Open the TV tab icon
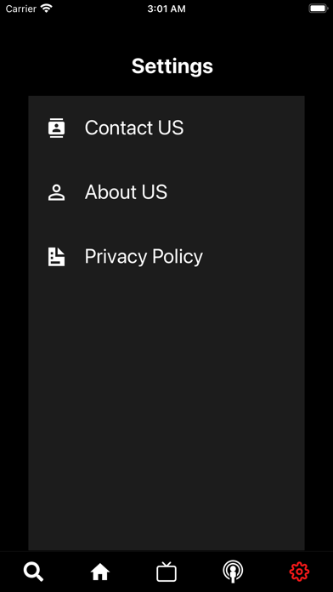 pyautogui.click(x=166, y=572)
